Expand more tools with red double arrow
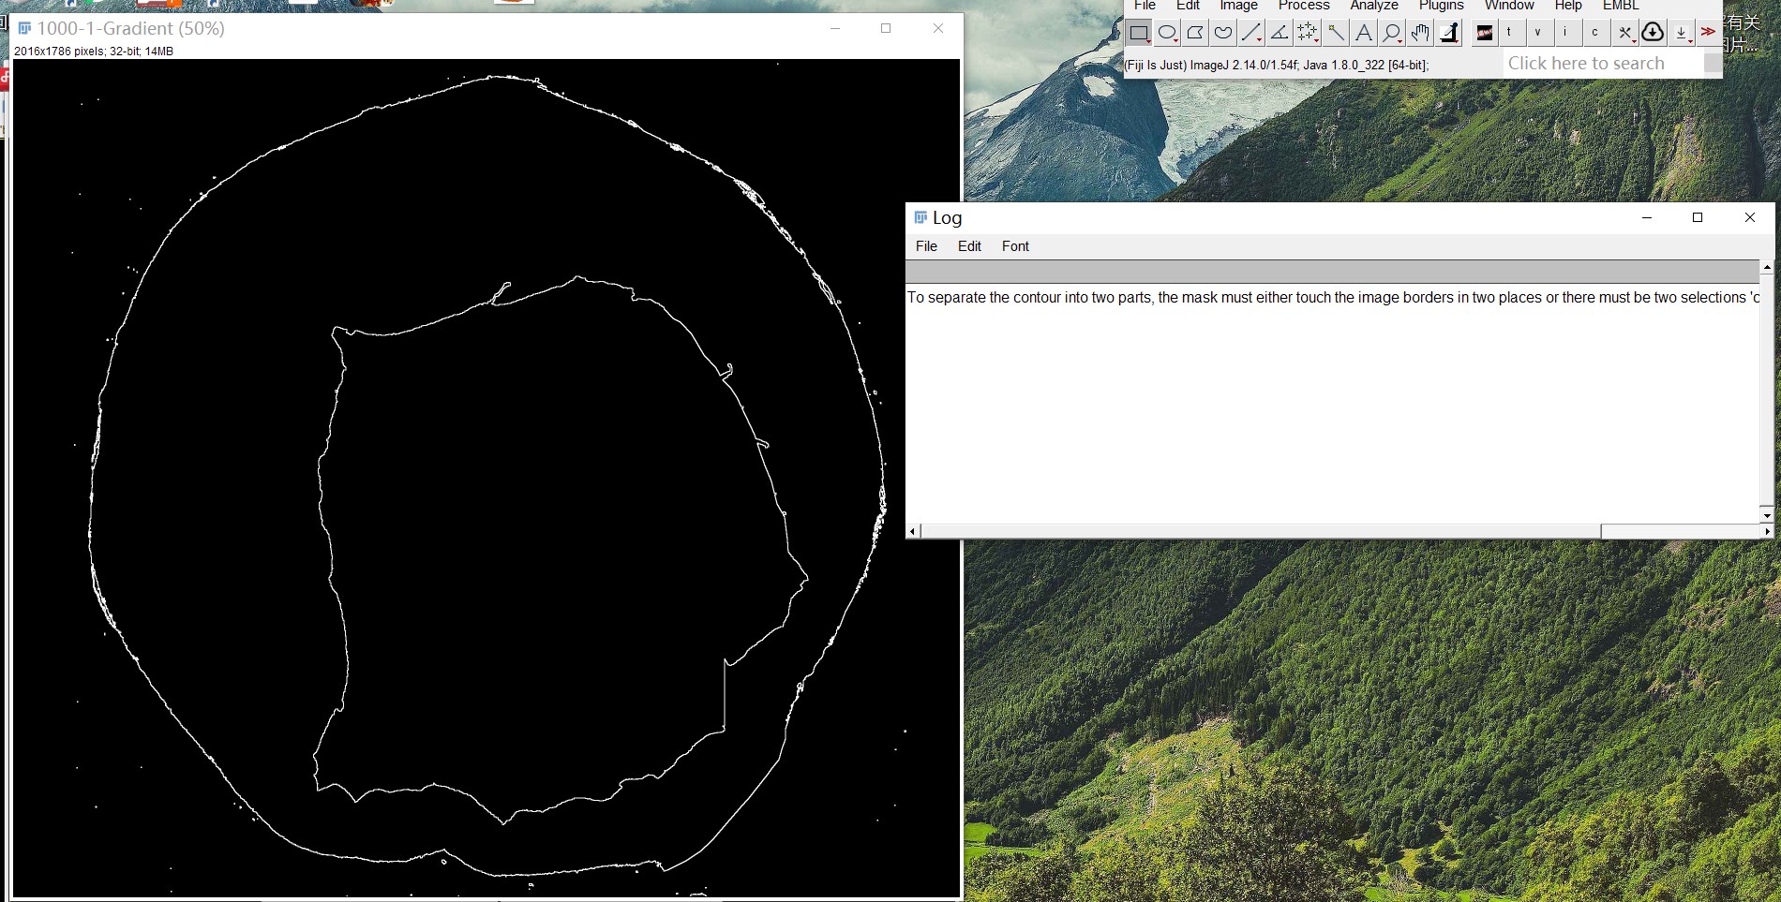1781x902 pixels. [x=1708, y=32]
